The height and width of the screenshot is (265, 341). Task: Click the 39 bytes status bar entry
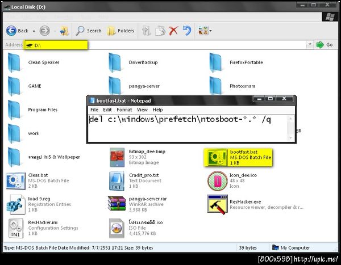(248, 248)
